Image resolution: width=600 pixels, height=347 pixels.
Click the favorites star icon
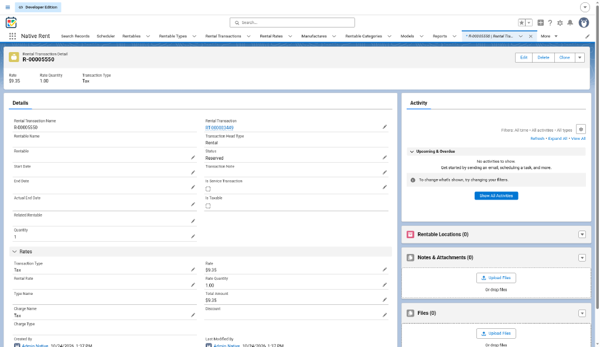pos(521,23)
